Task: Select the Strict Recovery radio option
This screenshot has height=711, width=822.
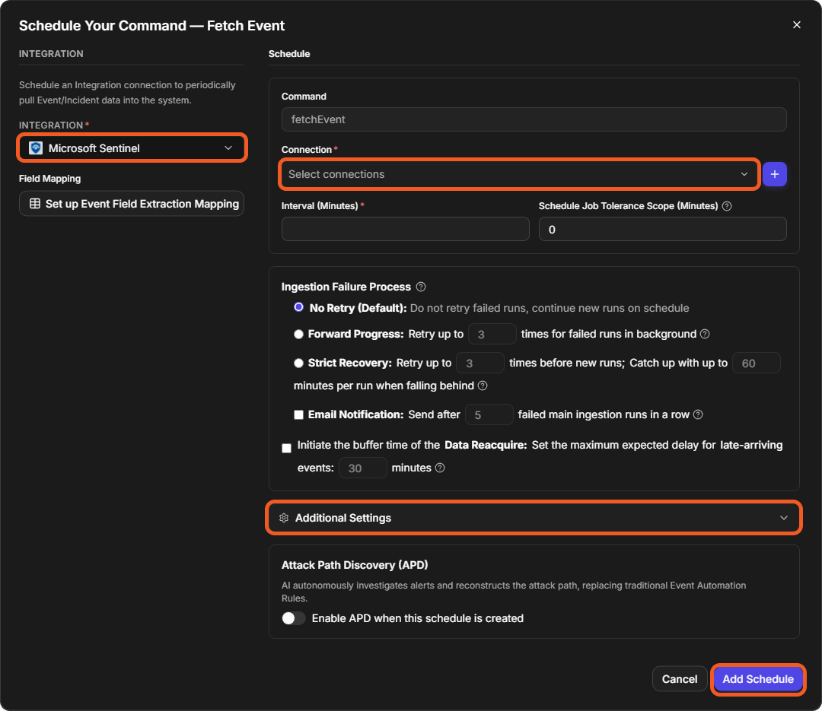Action: click(x=298, y=363)
